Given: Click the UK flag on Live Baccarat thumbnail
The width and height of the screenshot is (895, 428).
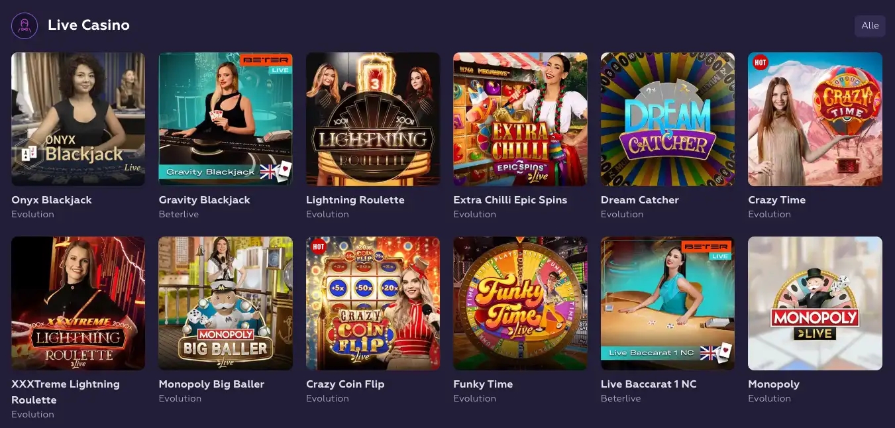Looking at the screenshot, I should (709, 352).
